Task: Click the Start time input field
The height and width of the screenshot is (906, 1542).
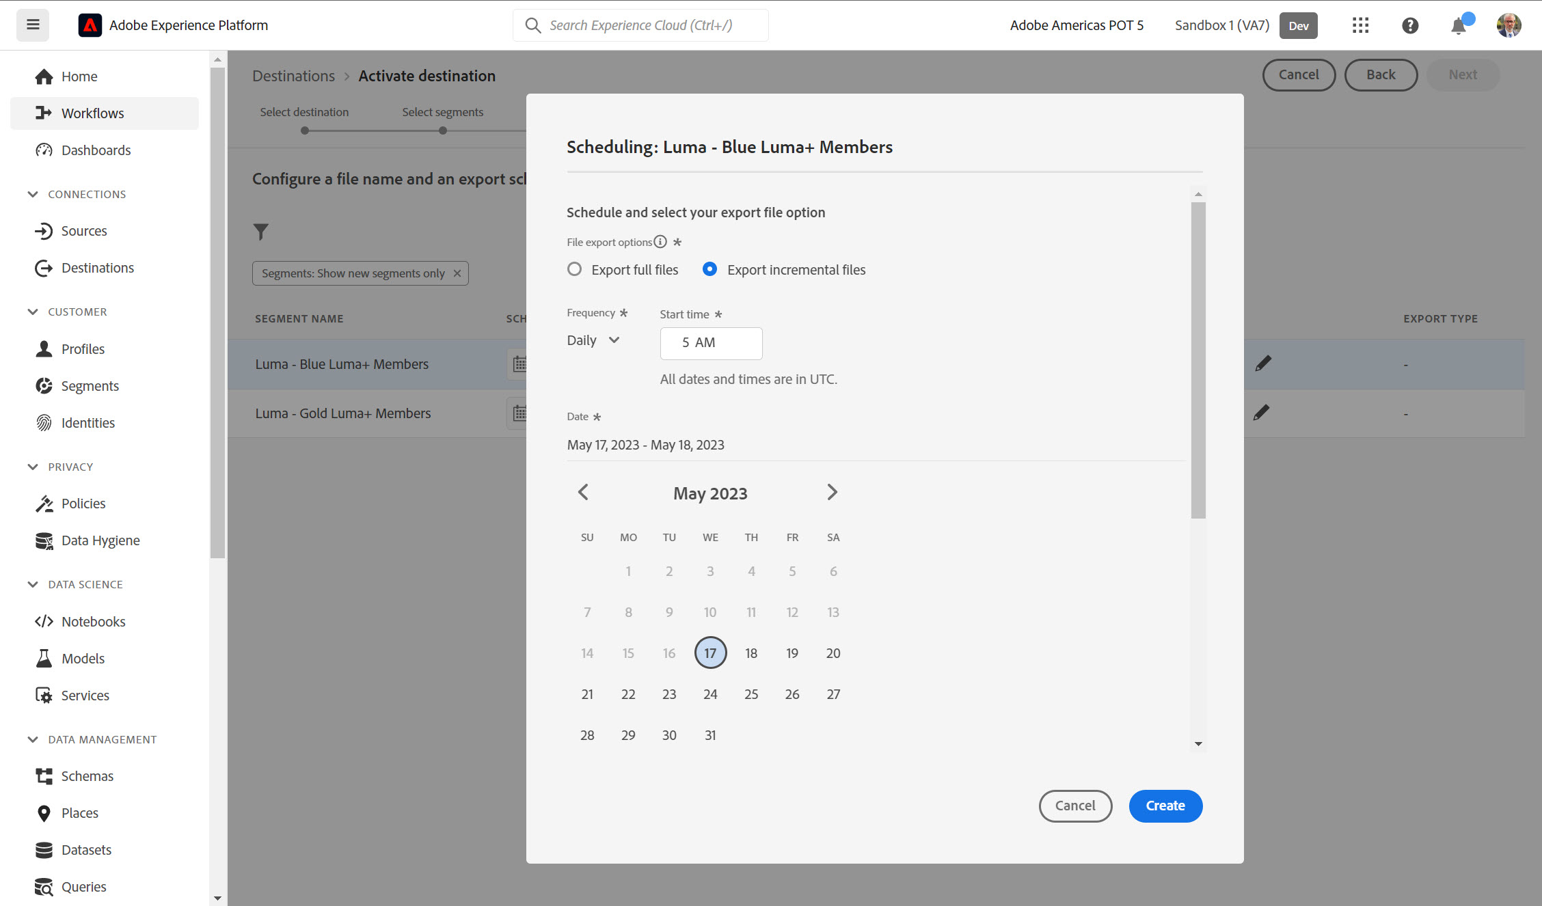Action: [x=711, y=343]
